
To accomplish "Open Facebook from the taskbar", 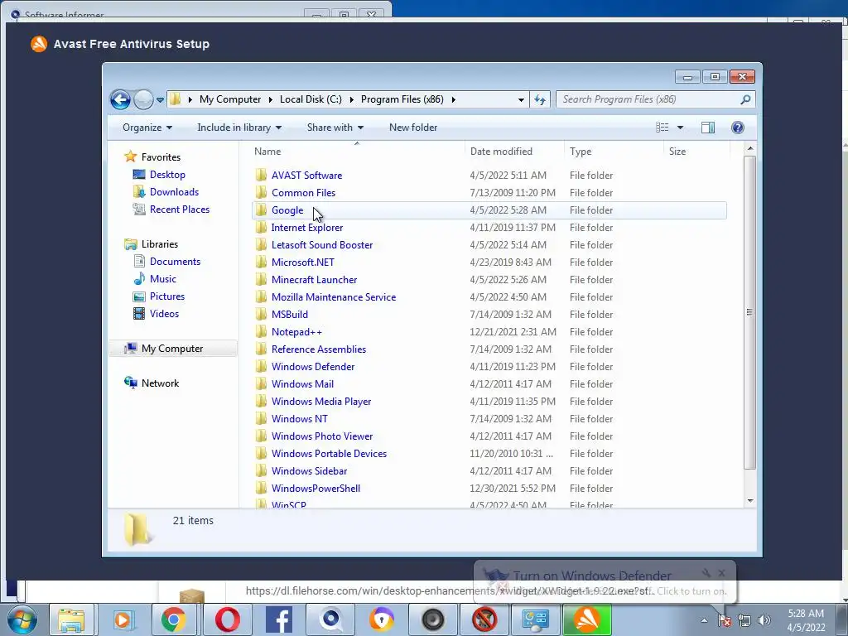I will tap(279, 619).
